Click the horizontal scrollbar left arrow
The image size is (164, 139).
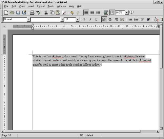3,131
